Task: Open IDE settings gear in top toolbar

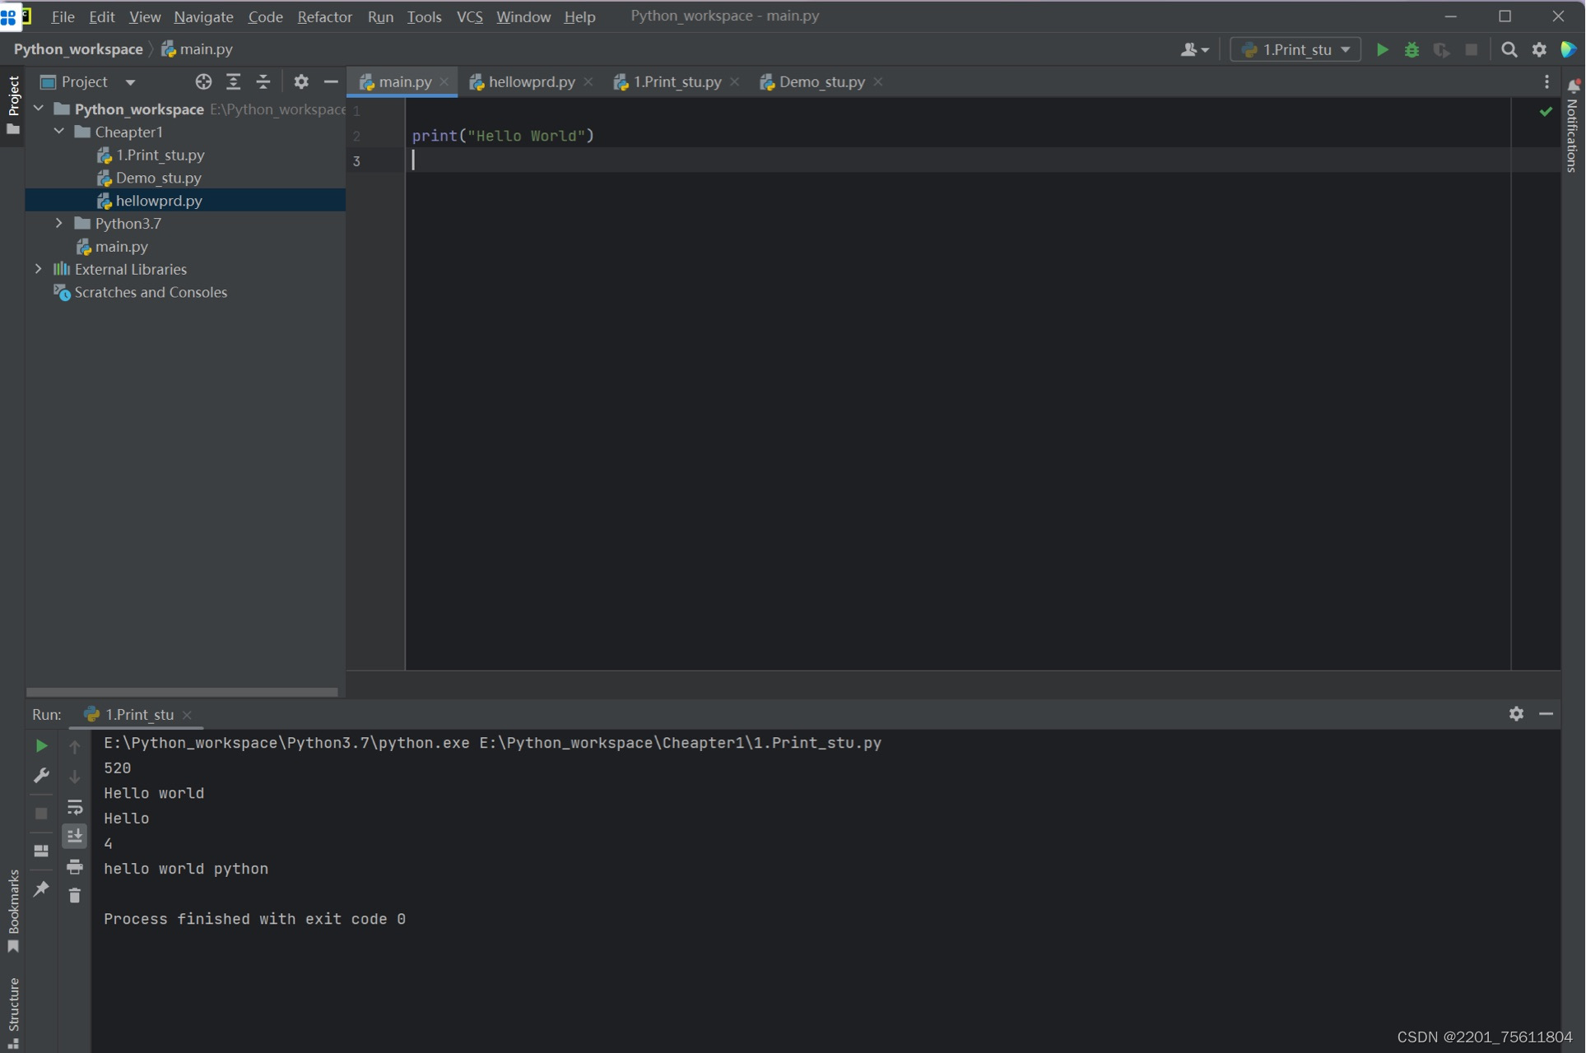Action: click(x=1539, y=49)
